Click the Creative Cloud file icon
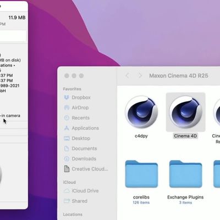 67,169
